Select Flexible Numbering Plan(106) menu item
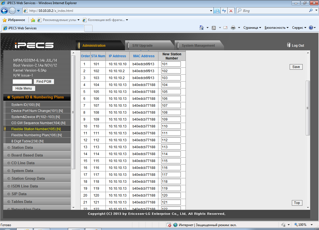The height and width of the screenshot is (230, 319). (36, 135)
